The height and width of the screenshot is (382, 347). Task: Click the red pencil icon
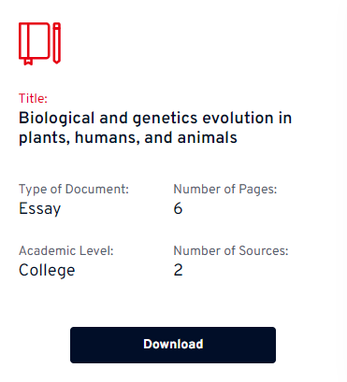(56, 43)
